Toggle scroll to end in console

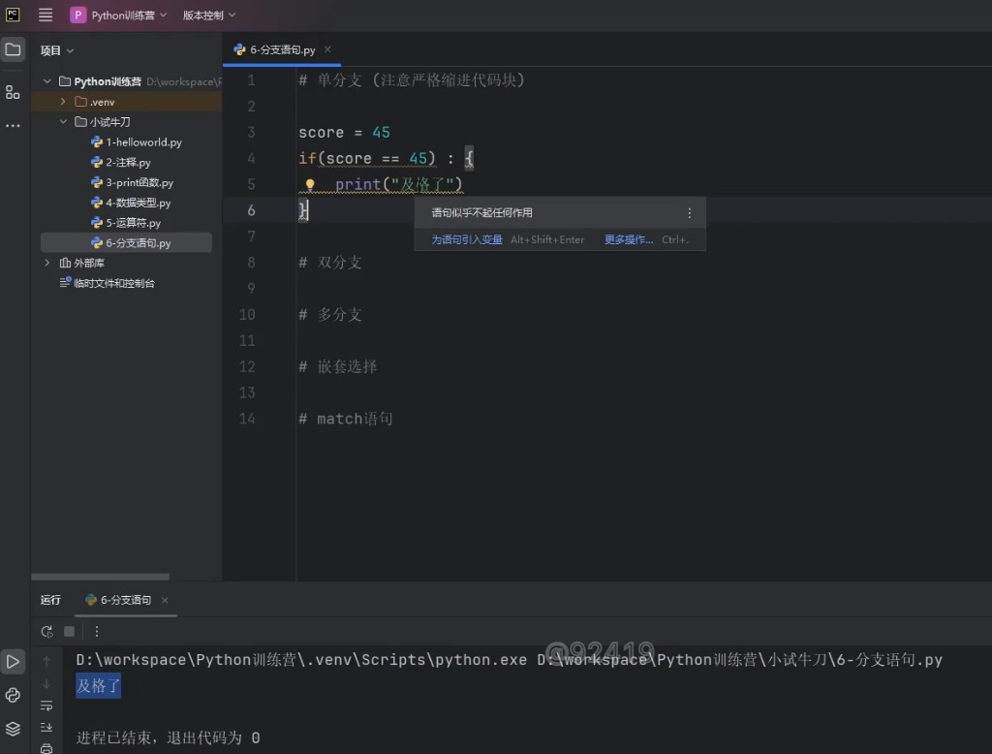click(46, 727)
